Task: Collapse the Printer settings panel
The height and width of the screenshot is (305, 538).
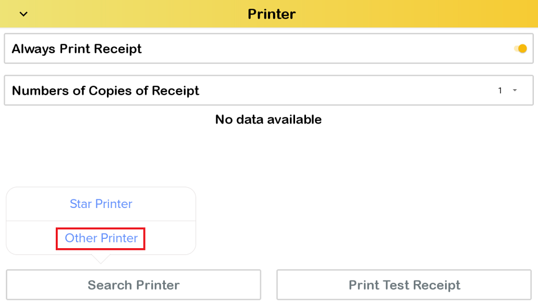Action: 22,14
